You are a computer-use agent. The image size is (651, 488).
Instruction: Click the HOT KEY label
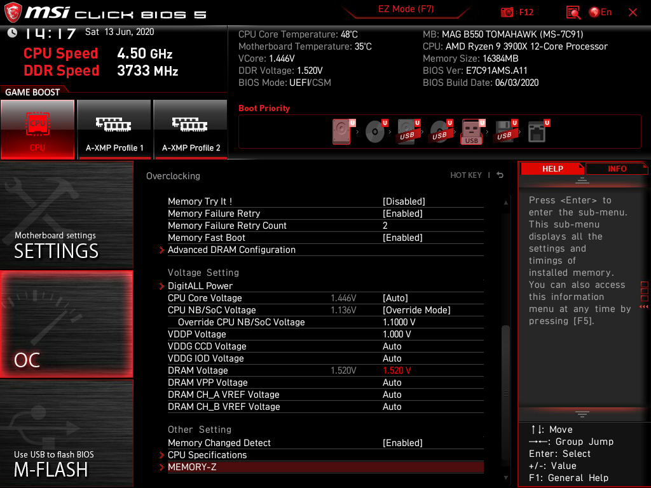(x=466, y=175)
